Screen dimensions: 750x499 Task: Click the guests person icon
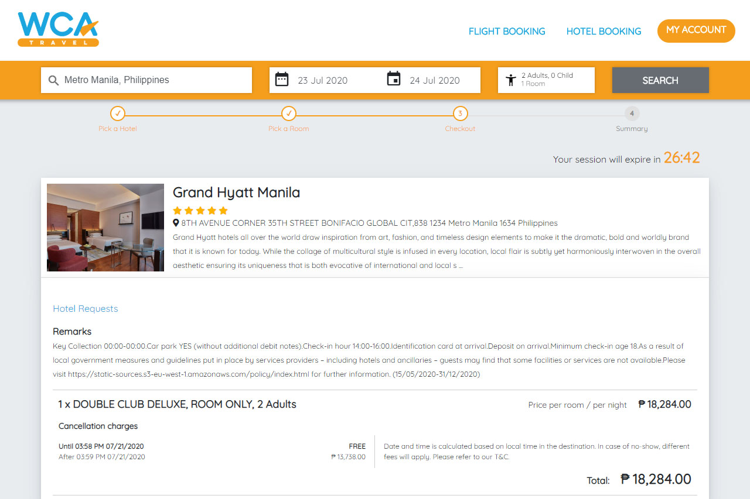pyautogui.click(x=511, y=80)
